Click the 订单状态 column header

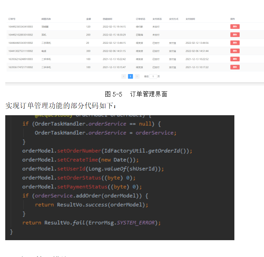[141, 19]
